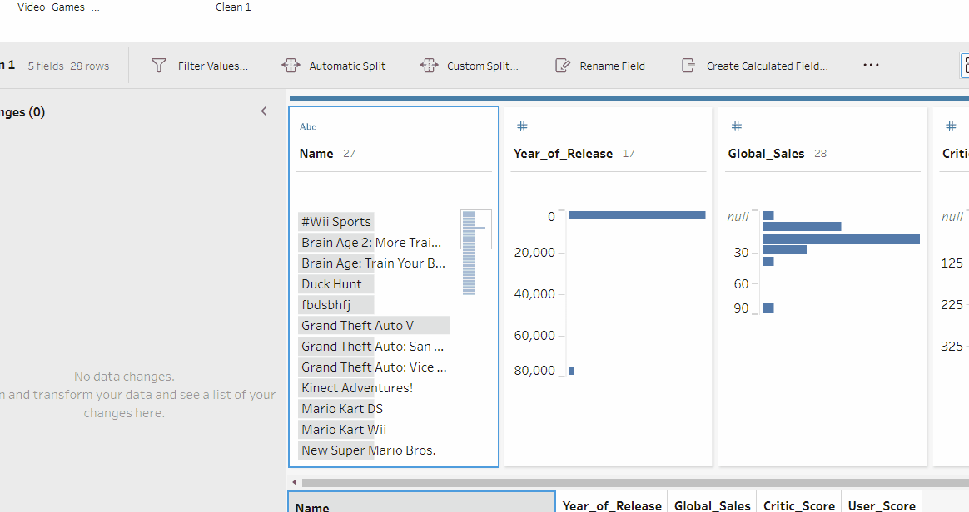Change Global_Sales number data type icon
Viewport: 969px width, 512px height.
(x=737, y=126)
